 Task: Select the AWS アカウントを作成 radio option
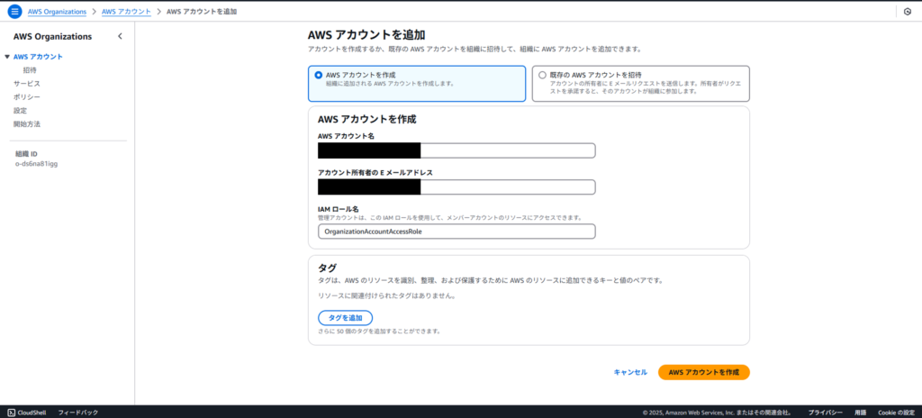[x=319, y=76]
